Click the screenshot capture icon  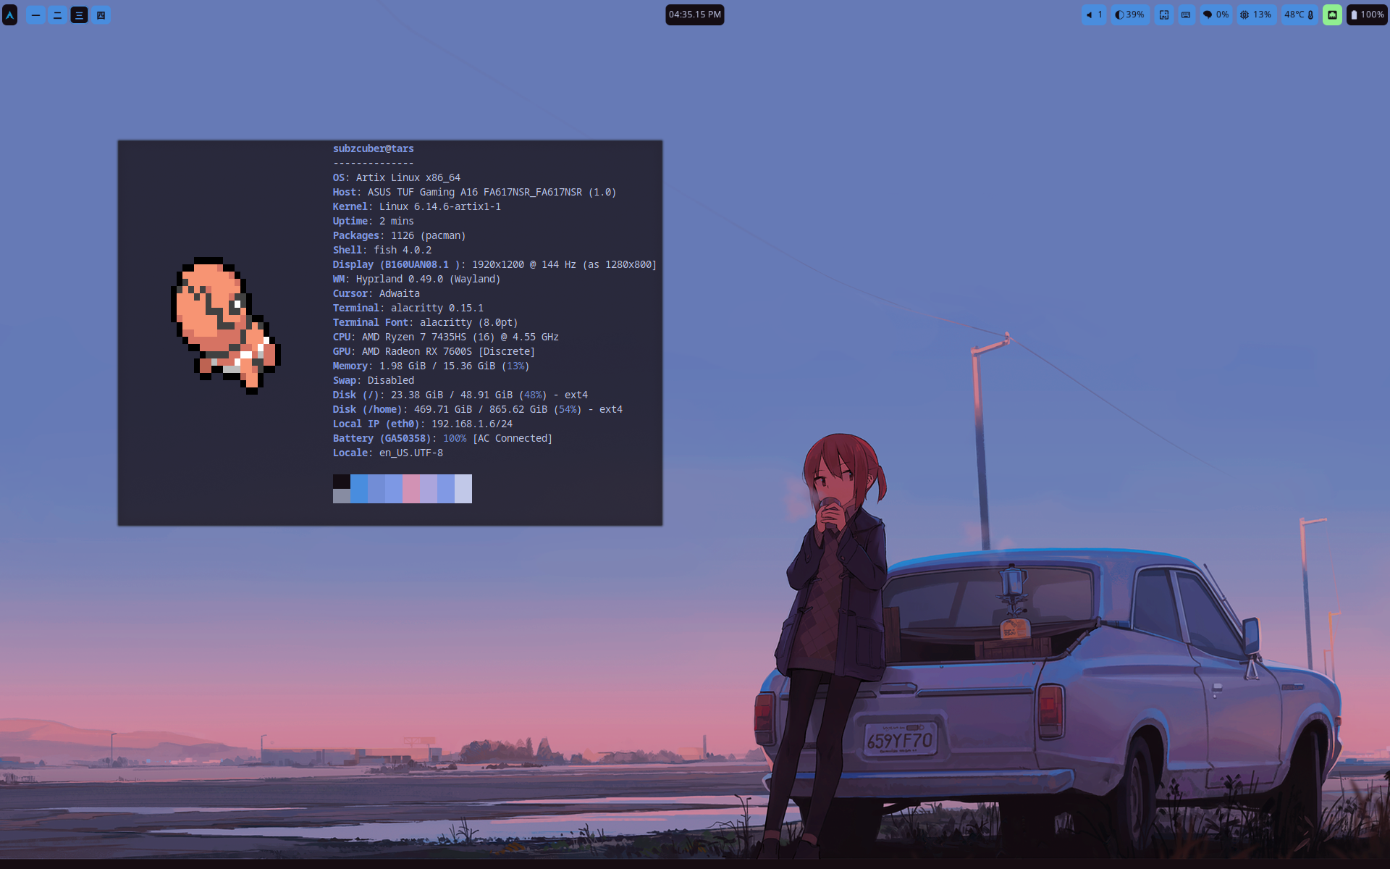pyautogui.click(x=1163, y=14)
